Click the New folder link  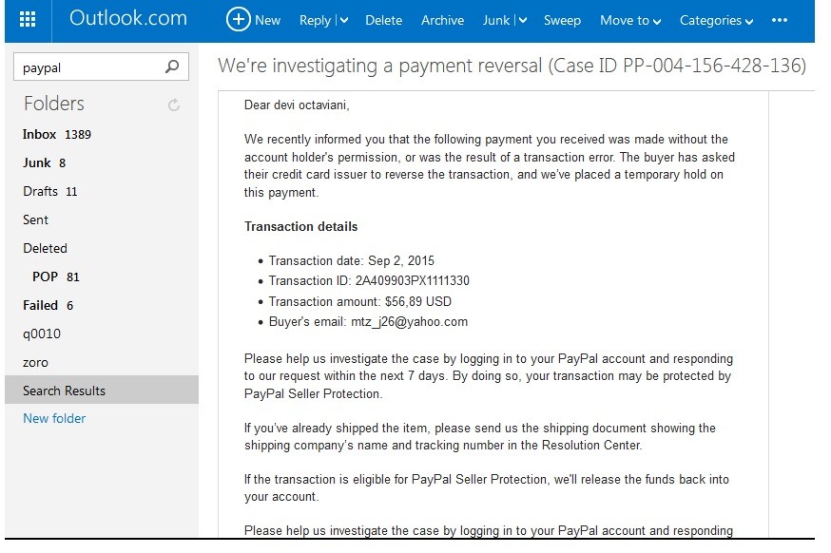[54, 418]
